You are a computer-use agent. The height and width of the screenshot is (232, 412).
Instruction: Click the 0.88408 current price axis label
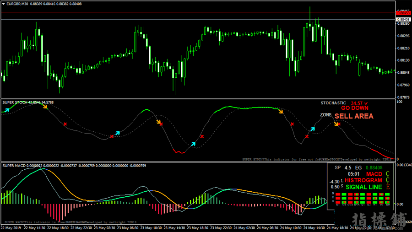tap(403, 20)
